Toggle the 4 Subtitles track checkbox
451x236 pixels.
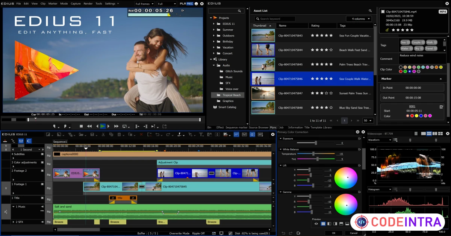click(42, 154)
